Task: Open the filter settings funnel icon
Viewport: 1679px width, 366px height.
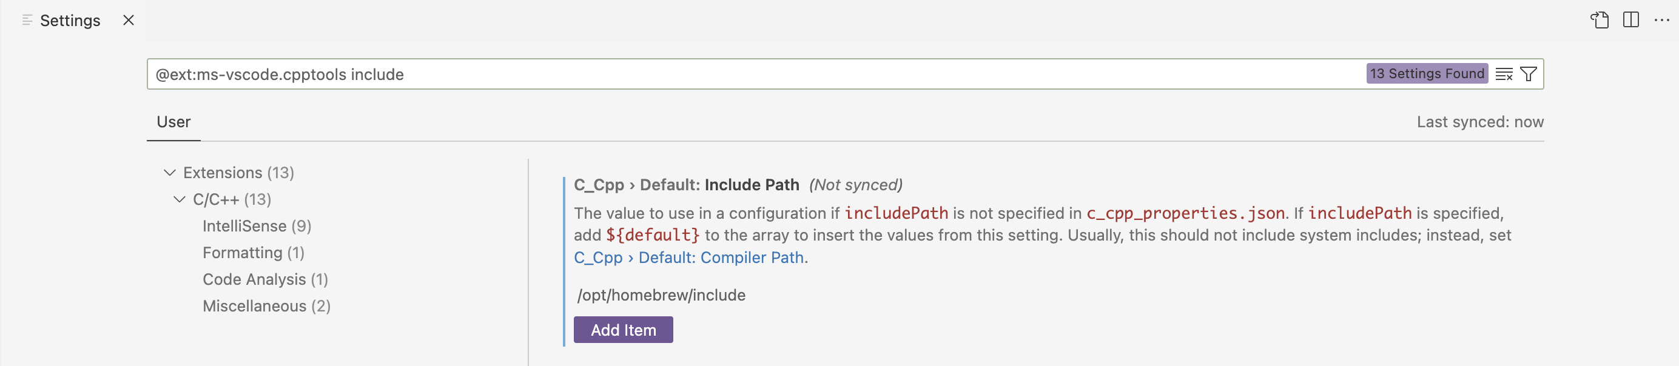Action: point(1529,73)
